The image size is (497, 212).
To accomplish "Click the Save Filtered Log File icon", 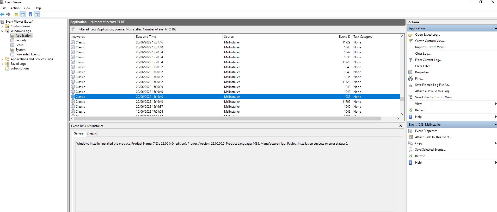I will pos(410,85).
